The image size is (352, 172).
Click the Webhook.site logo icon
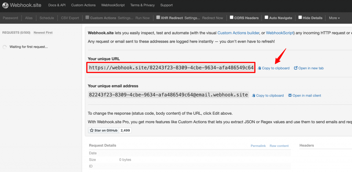coord(5,5)
